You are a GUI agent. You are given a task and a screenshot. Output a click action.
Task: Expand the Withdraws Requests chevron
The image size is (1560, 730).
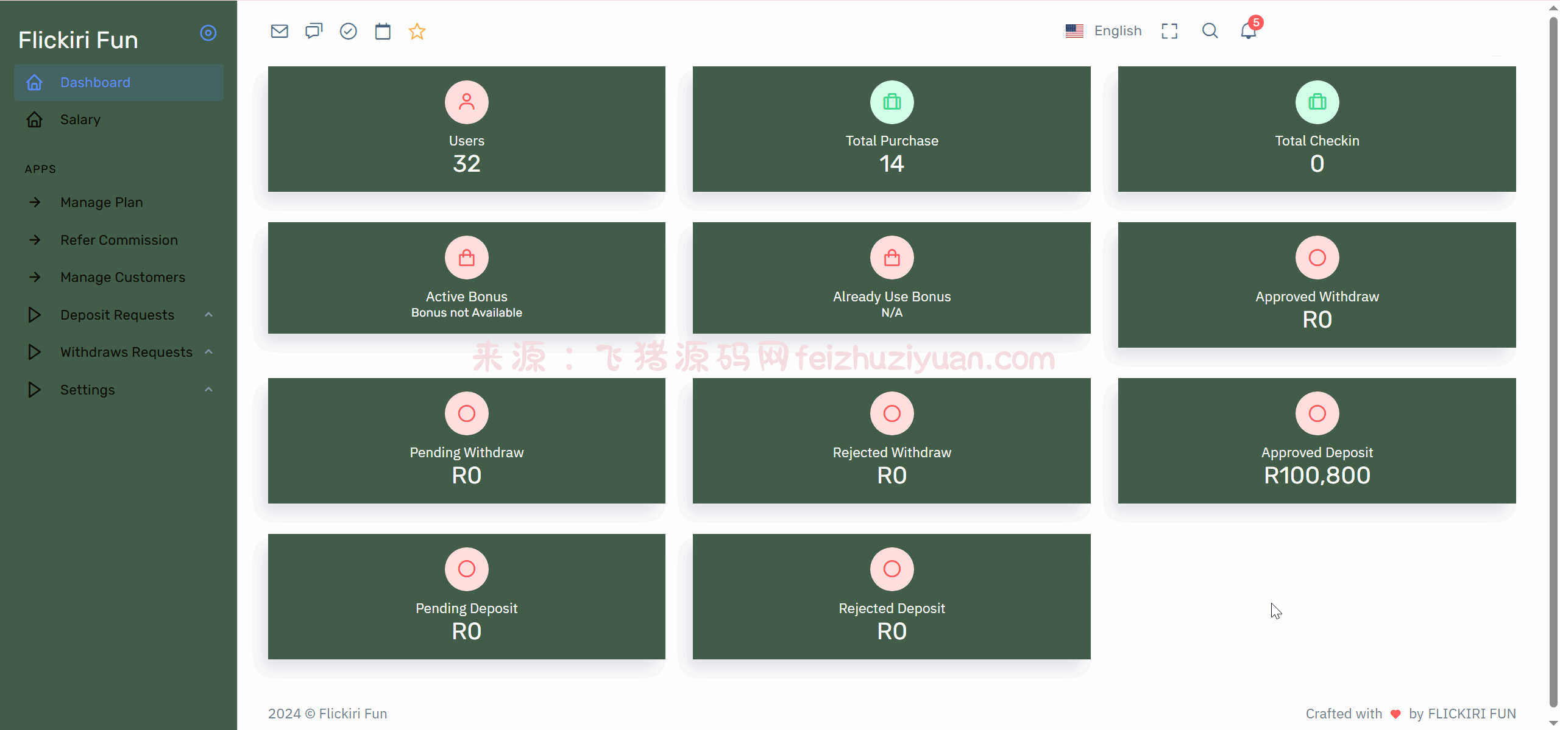(208, 352)
